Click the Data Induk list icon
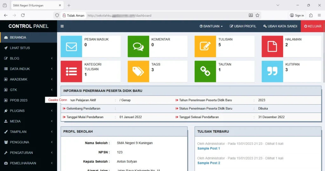 6,69
